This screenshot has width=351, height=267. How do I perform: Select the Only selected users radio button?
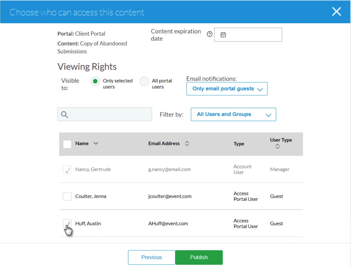pos(95,81)
